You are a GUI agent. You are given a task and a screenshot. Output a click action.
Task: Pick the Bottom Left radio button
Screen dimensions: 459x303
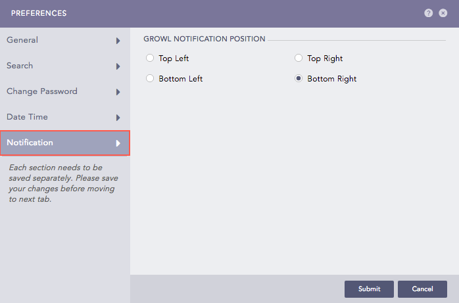tap(150, 79)
